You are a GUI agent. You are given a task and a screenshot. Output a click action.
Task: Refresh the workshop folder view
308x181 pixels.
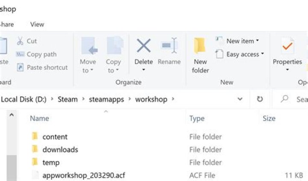click(x=260, y=99)
